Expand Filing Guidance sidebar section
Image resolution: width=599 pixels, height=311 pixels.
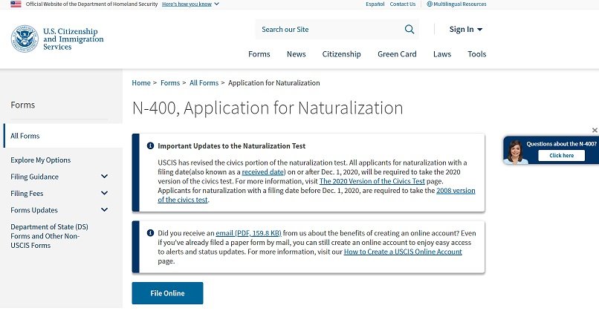[104, 177]
